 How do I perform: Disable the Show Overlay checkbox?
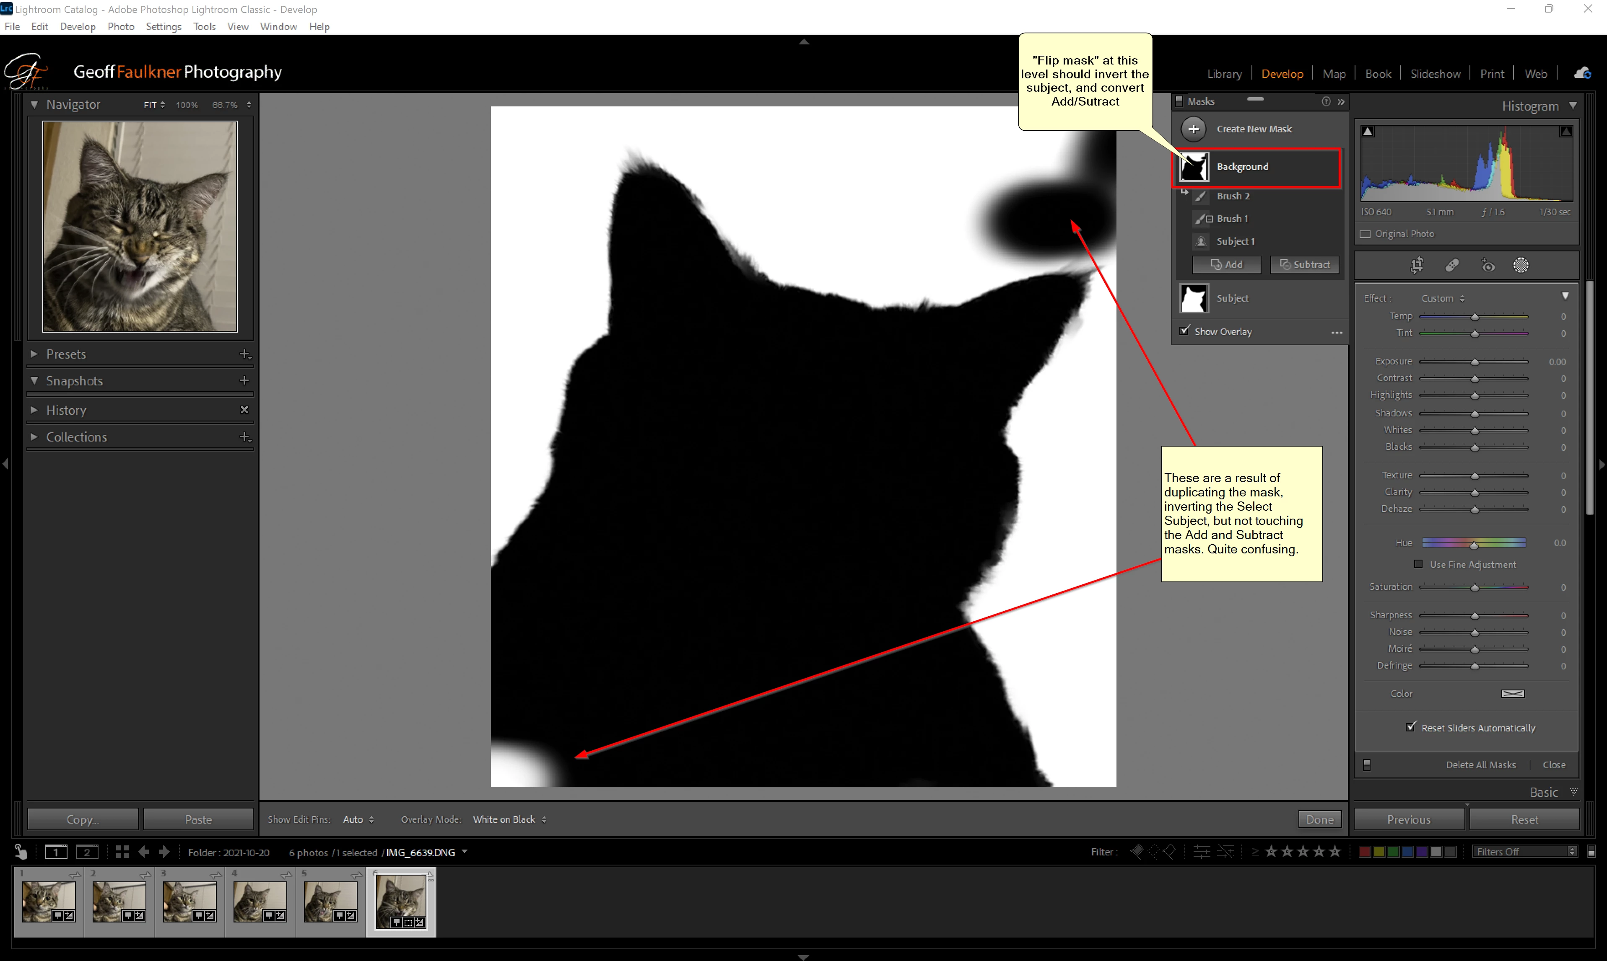[x=1184, y=330]
